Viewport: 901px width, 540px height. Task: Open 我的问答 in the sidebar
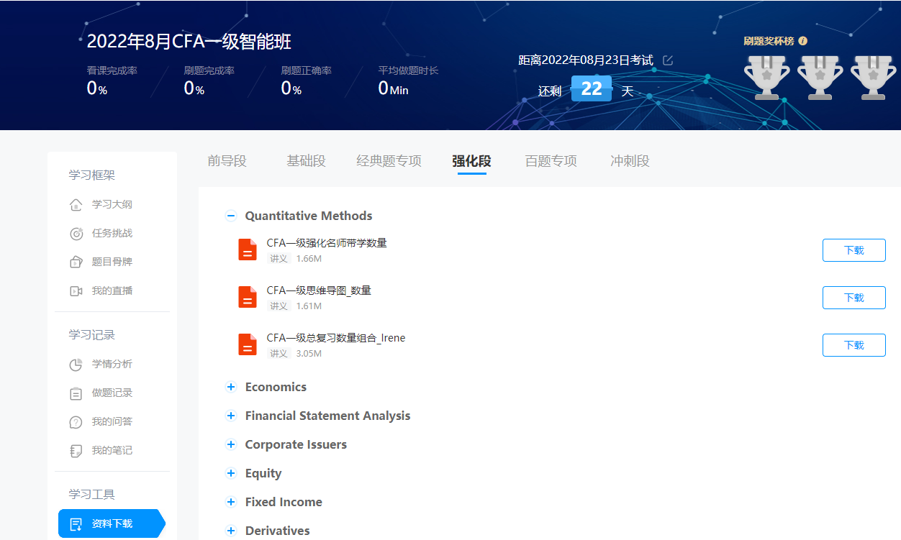[112, 422]
